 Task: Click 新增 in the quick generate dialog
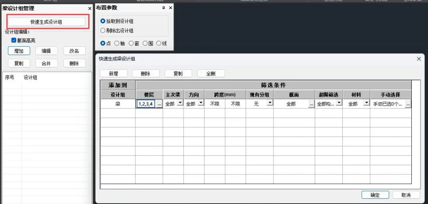pos(114,73)
